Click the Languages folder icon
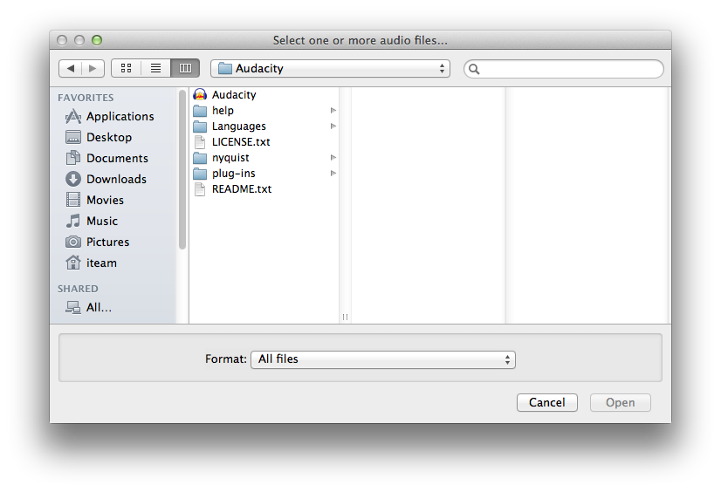Viewport: 721px width, 492px height. (200, 126)
